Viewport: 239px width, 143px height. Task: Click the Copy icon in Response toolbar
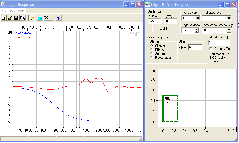[23, 18]
